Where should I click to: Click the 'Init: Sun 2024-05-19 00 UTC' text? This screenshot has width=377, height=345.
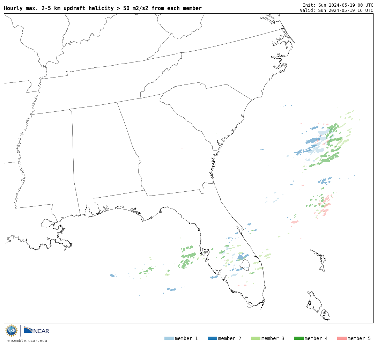click(338, 5)
